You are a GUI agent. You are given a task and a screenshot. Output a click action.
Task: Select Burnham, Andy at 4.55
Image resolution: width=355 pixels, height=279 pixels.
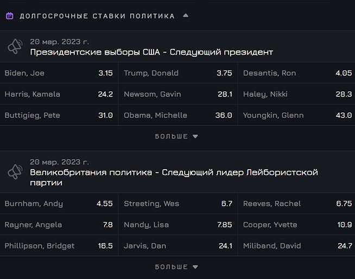point(59,204)
